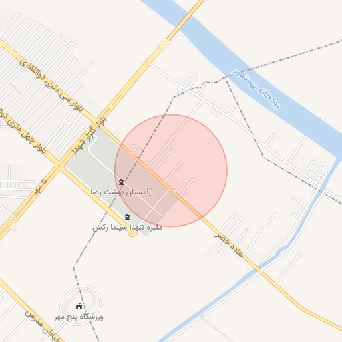Select the خیابان مدرس street label
Screen dimensions: 342x342
point(43,327)
